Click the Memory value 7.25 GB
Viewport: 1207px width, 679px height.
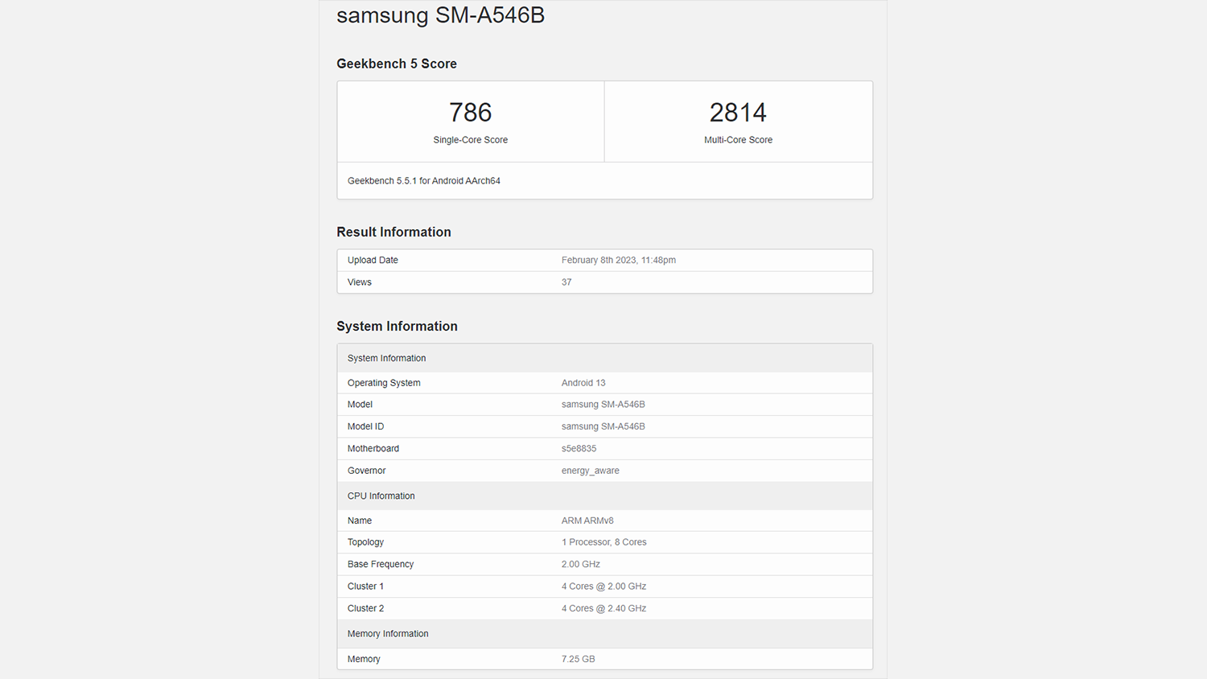pyautogui.click(x=578, y=659)
